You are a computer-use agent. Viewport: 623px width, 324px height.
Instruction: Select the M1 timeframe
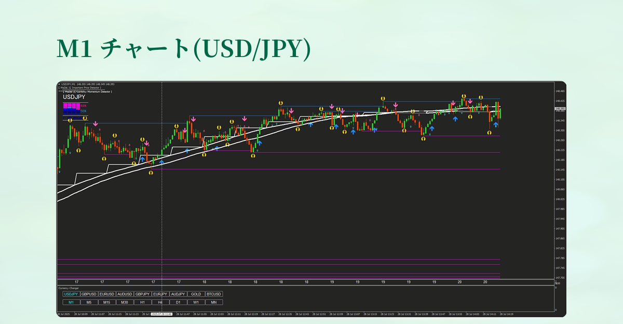71,302
